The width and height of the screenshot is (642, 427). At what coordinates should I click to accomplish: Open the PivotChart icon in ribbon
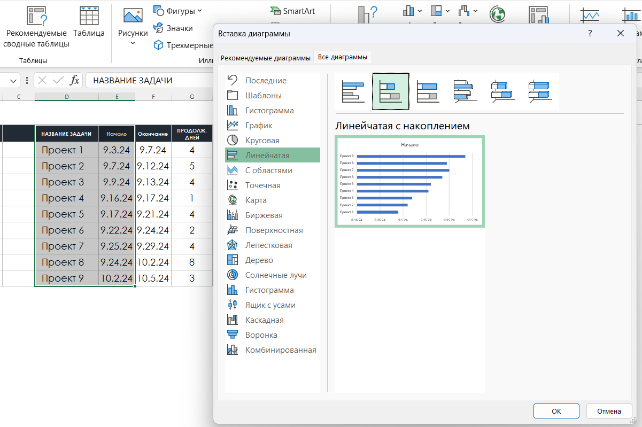tap(538, 15)
